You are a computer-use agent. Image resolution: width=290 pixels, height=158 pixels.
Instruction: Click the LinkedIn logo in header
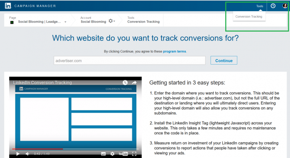(8, 6)
